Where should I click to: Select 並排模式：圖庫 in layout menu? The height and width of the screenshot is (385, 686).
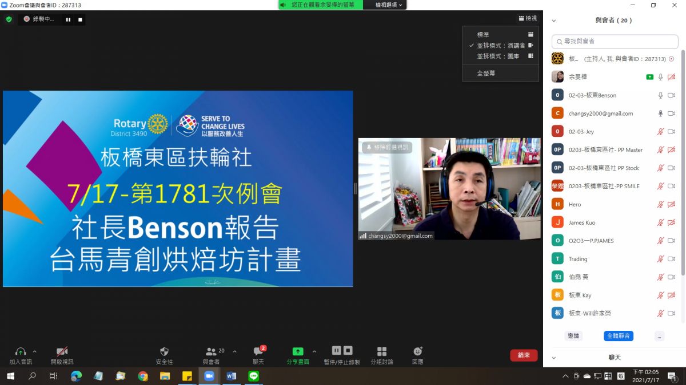(501, 56)
